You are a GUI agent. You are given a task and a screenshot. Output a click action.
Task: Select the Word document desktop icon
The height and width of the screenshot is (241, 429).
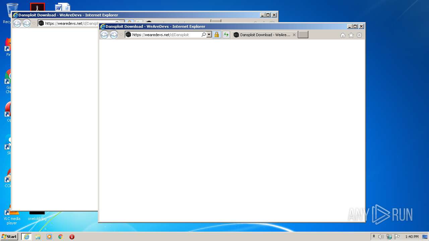coord(63,7)
